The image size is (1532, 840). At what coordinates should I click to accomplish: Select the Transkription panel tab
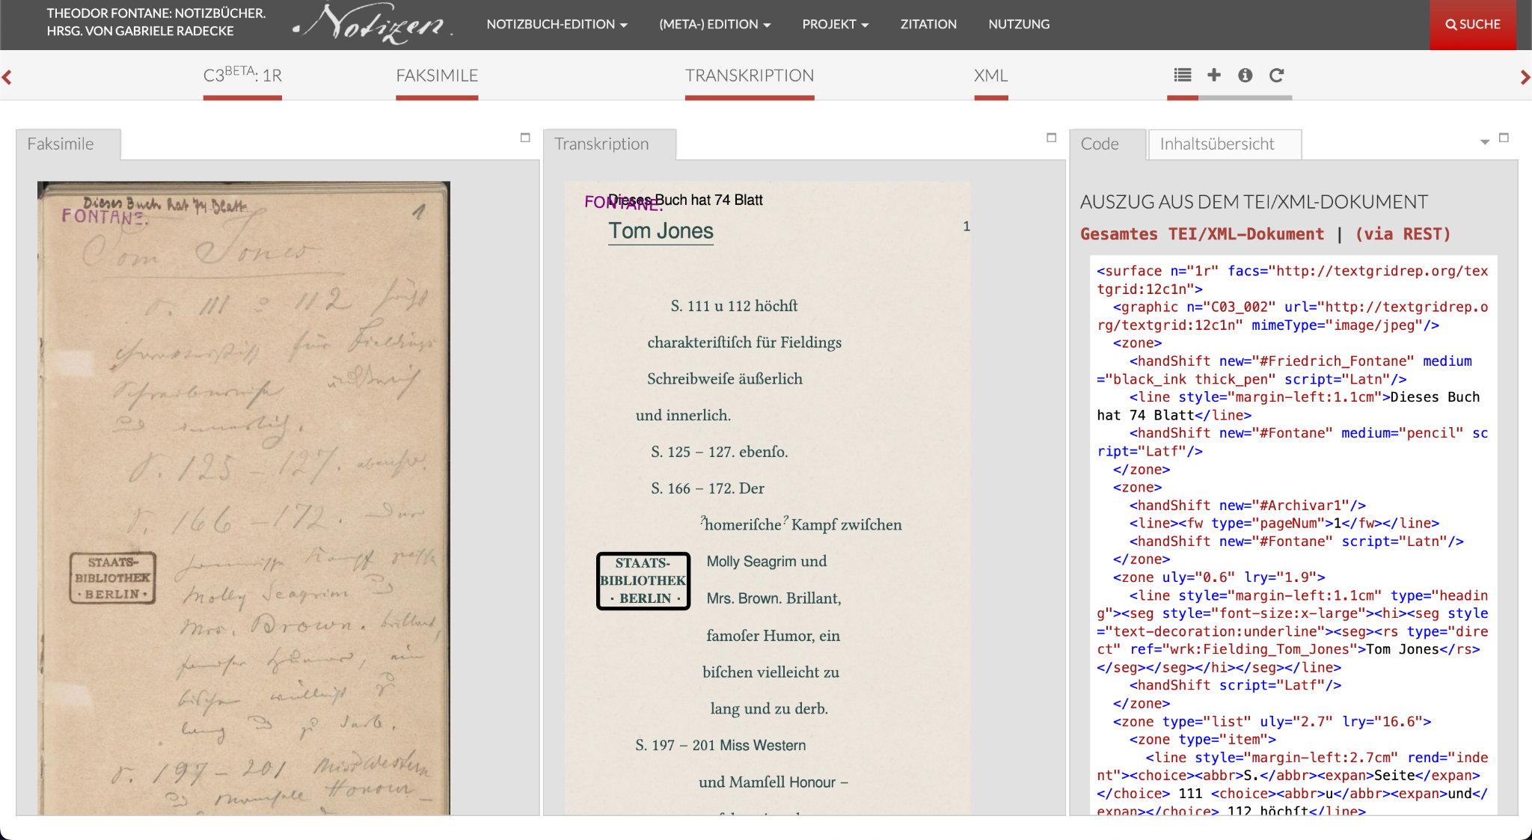(610, 144)
